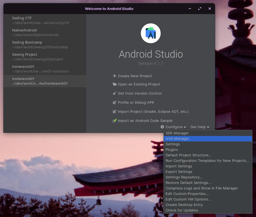Image resolution: width=256 pixels, height=217 pixels.
Task: Click Profile or Debug APK link
Action: [136, 103]
